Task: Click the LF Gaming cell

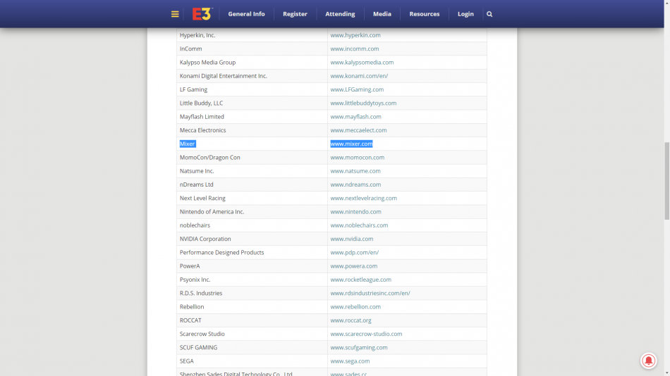Action: coord(252,89)
